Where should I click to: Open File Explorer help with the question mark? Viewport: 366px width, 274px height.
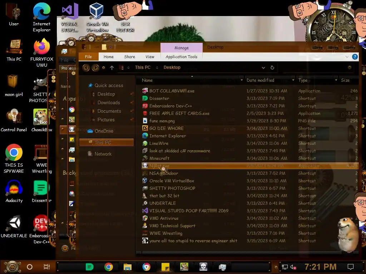point(355,57)
